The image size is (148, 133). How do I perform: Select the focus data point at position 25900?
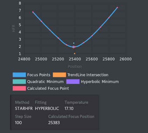click(117, 7)
